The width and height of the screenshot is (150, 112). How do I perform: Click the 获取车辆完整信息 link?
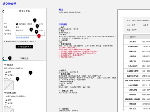coord(22,37)
